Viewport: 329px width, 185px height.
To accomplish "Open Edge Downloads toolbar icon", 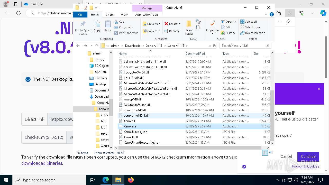I will pos(290,13).
